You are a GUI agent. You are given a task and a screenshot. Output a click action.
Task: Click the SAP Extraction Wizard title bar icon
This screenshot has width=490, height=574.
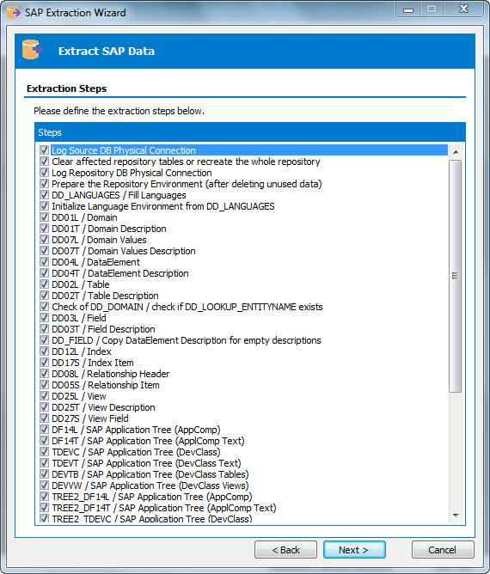tap(14, 12)
